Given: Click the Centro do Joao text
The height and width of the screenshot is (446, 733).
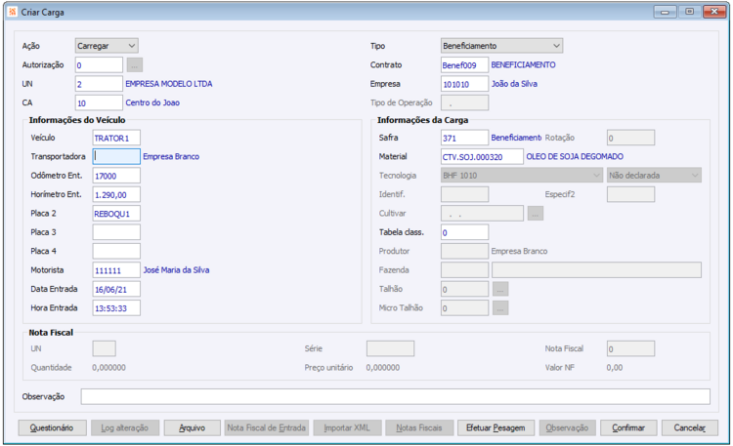Looking at the screenshot, I should [152, 102].
